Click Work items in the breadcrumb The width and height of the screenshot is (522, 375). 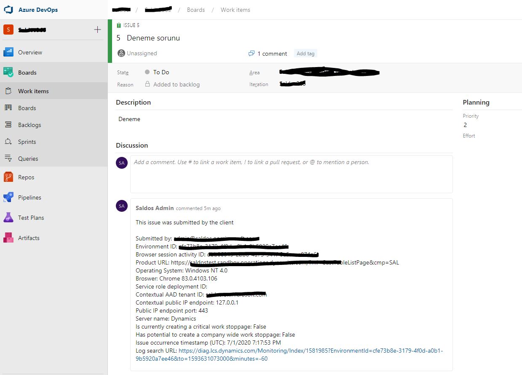coord(236,10)
